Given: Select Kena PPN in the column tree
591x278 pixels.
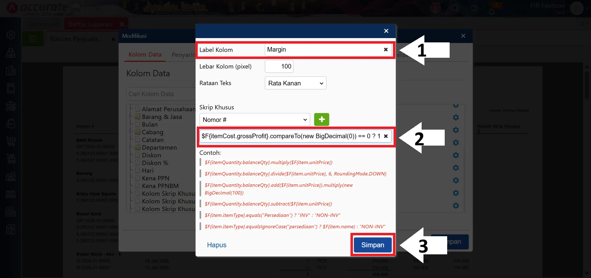Looking at the screenshot, I should coord(156,178).
